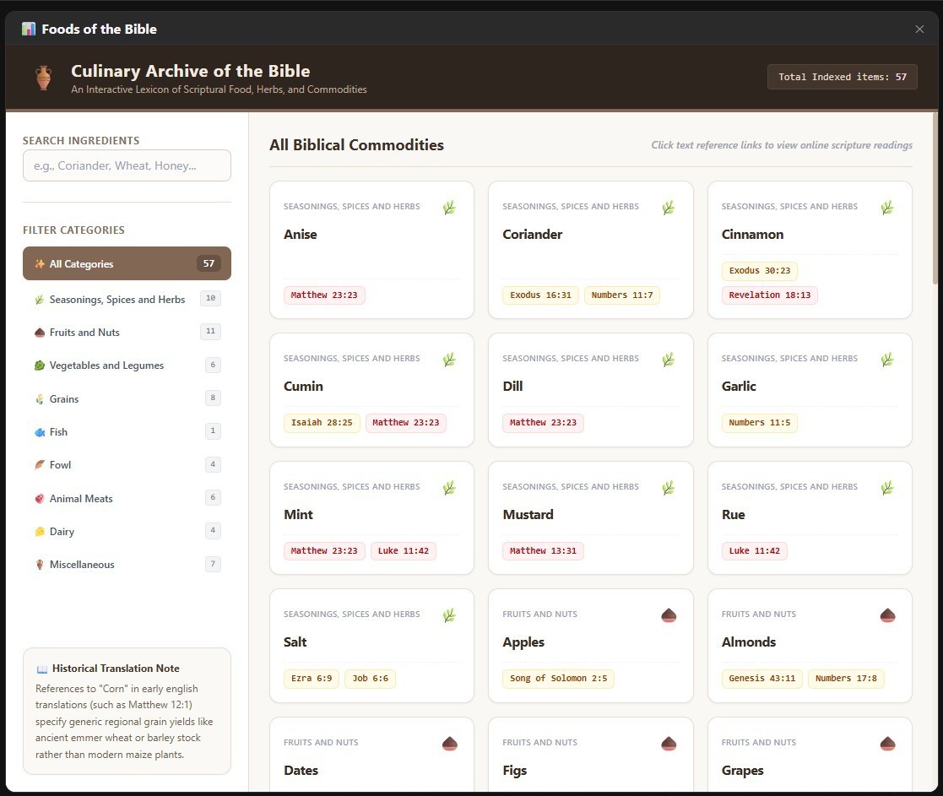This screenshot has height=796, width=943.
Task: Click the amphora icon in the header
Action: pyautogui.click(x=43, y=78)
